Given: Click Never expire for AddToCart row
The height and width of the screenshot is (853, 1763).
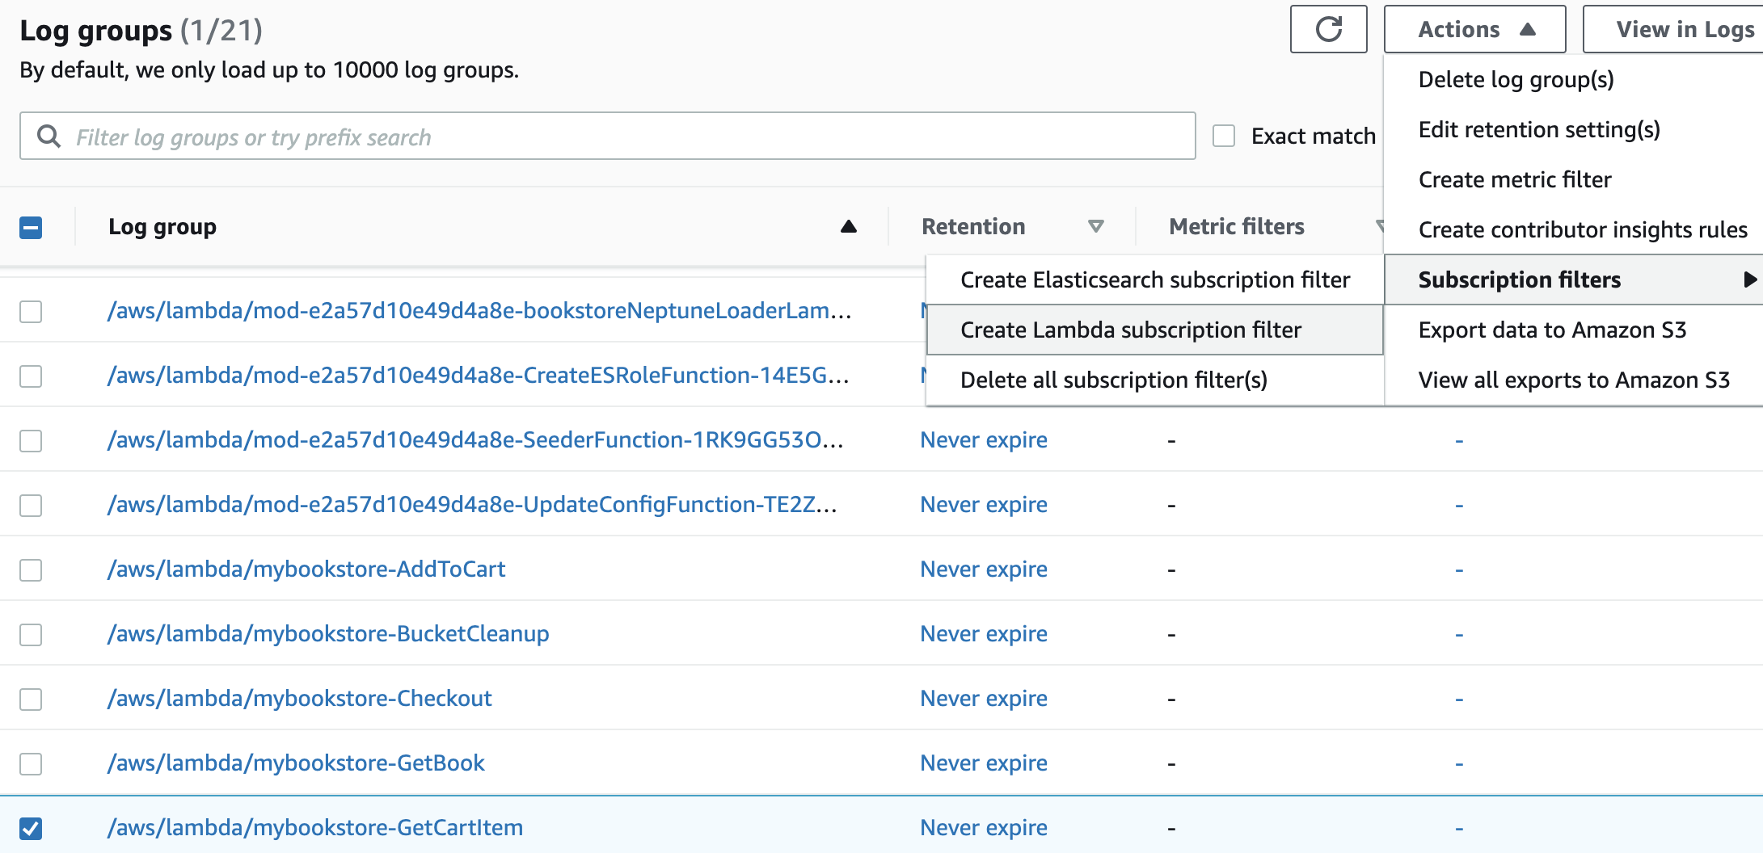Looking at the screenshot, I should [984, 569].
